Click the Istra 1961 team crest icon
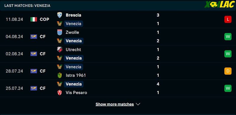The height and width of the screenshot is (115, 236). coord(60,75)
